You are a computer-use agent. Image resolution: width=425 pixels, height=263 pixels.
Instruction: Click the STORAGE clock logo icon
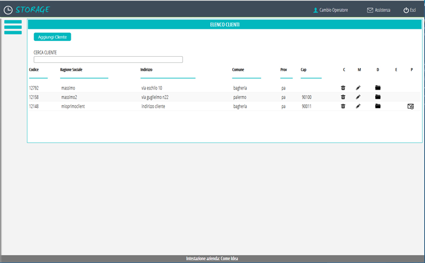click(8, 10)
